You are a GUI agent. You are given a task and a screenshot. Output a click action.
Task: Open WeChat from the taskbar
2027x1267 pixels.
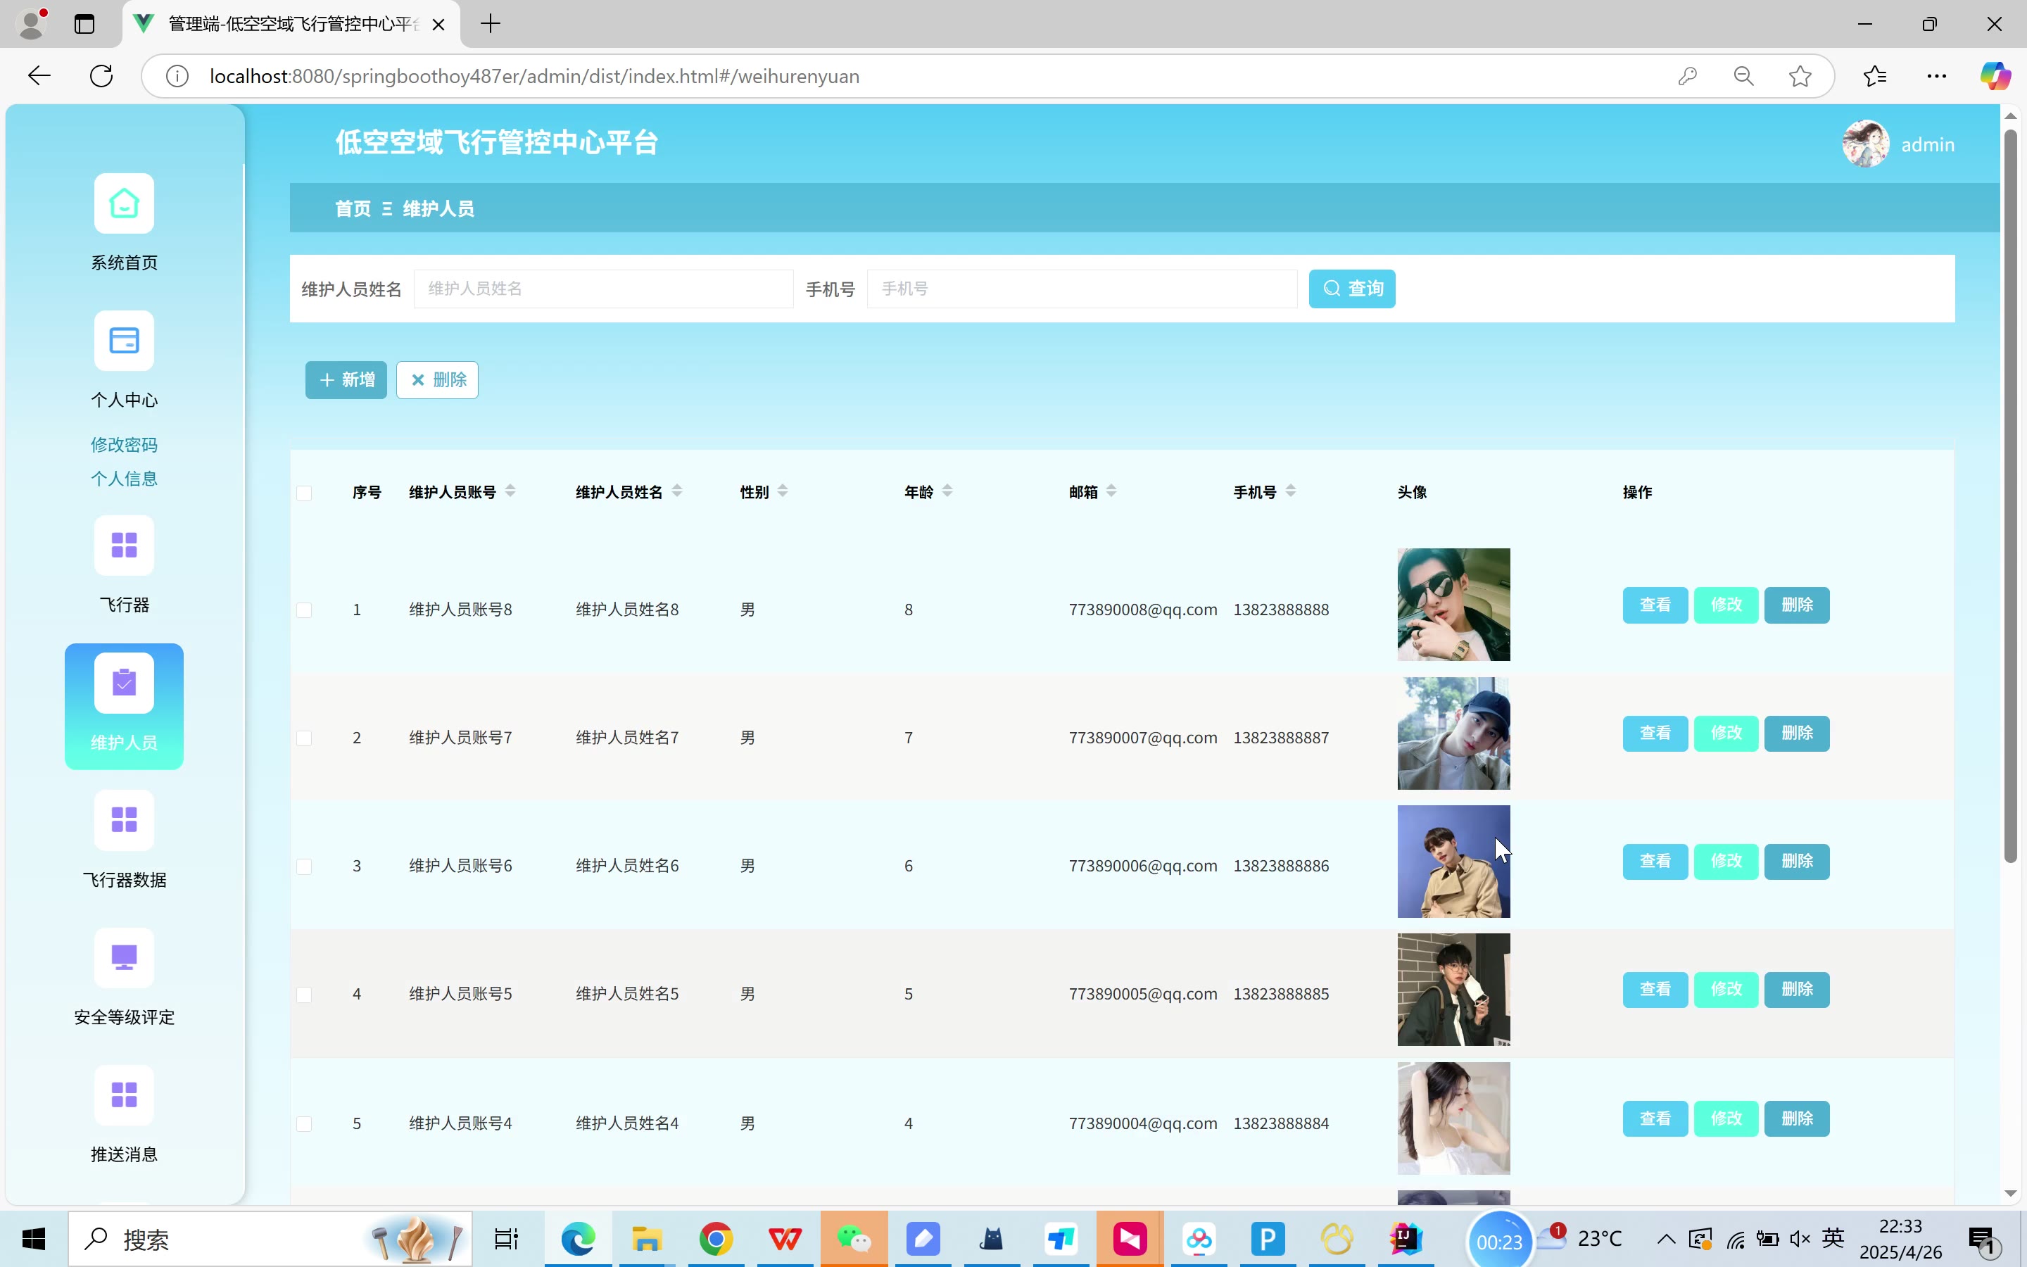click(854, 1239)
